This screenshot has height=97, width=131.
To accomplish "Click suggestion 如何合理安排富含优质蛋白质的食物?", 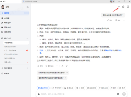I will tap(53, 73).
